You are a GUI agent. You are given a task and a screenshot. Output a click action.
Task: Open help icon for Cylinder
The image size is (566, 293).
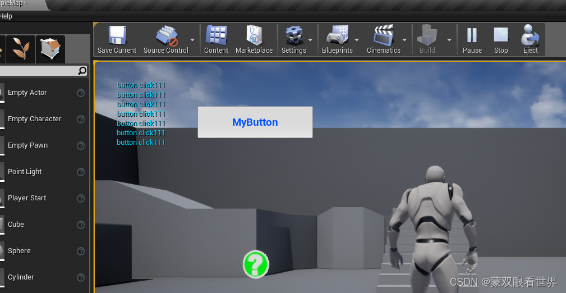click(x=81, y=277)
